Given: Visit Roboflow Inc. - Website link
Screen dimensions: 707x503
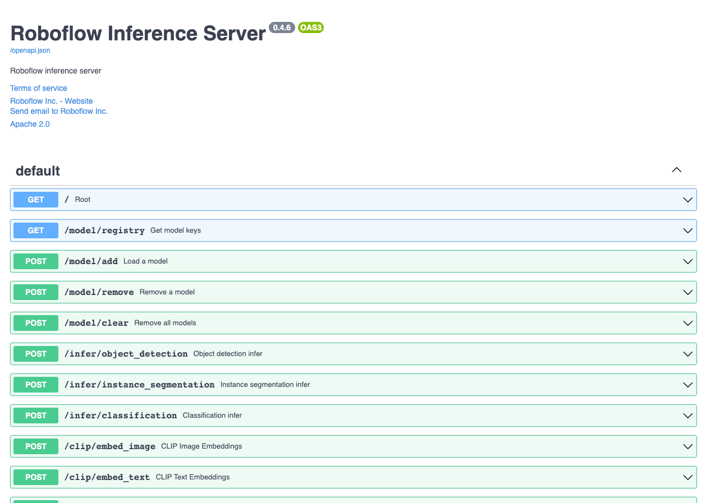Looking at the screenshot, I should 52,101.
